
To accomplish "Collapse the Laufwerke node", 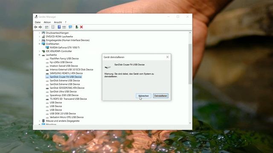I will 40,55.
